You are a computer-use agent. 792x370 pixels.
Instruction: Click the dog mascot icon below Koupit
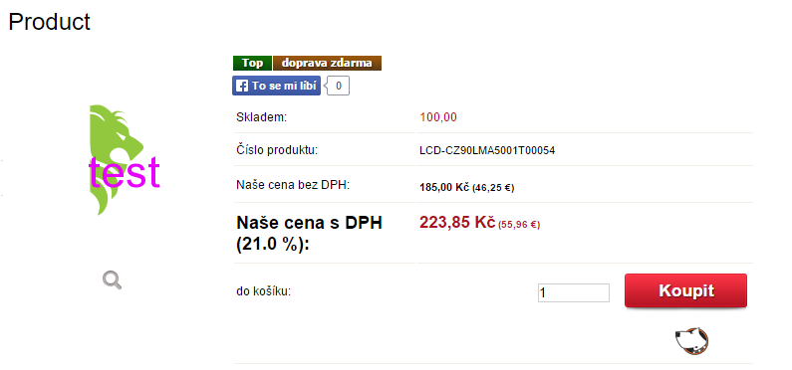click(x=692, y=341)
